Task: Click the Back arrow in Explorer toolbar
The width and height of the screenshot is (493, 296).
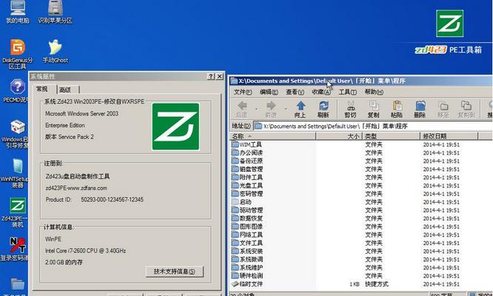Action: click(x=242, y=109)
